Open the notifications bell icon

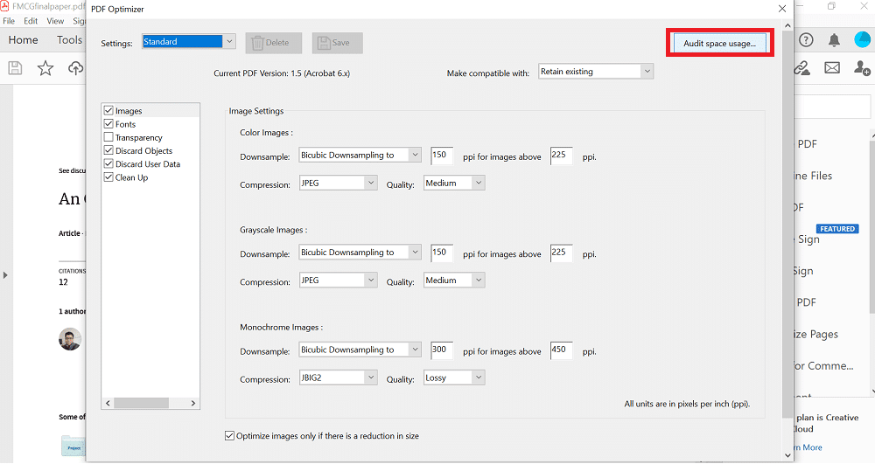(x=834, y=40)
